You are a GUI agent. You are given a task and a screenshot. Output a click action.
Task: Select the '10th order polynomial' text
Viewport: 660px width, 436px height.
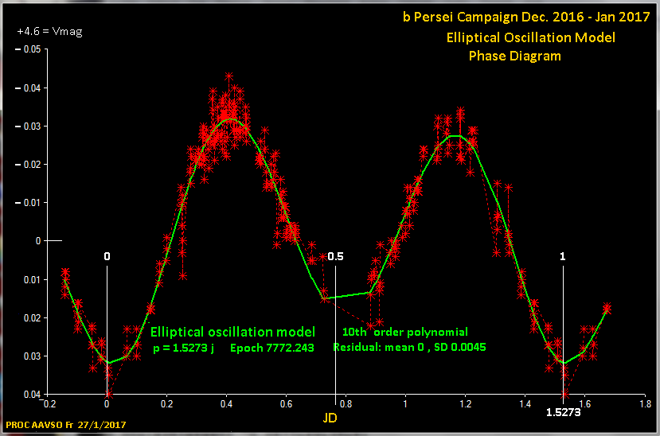coord(405,332)
